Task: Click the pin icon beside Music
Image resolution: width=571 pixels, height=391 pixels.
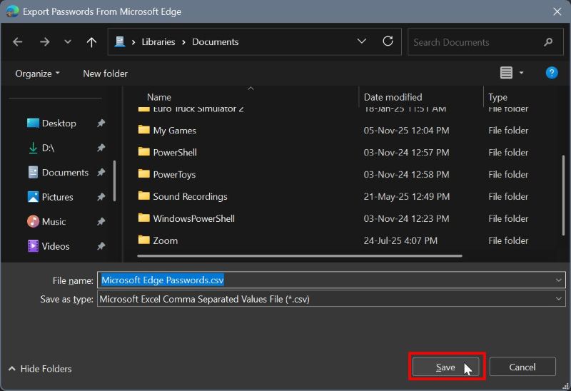Action: pyautogui.click(x=101, y=222)
